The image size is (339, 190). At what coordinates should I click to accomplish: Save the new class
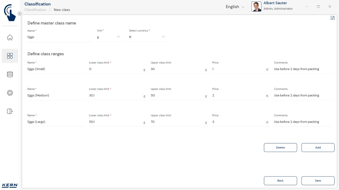tap(318, 181)
